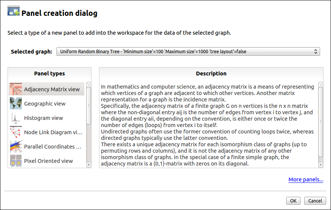Click the Histogram view icon
331x210 pixels.
point(15,118)
